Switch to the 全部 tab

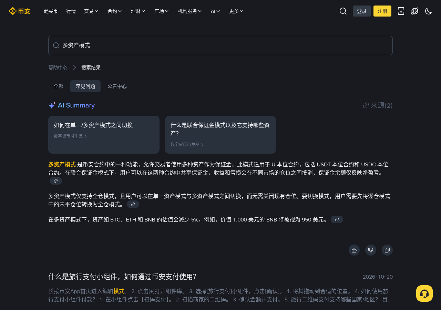pos(59,86)
